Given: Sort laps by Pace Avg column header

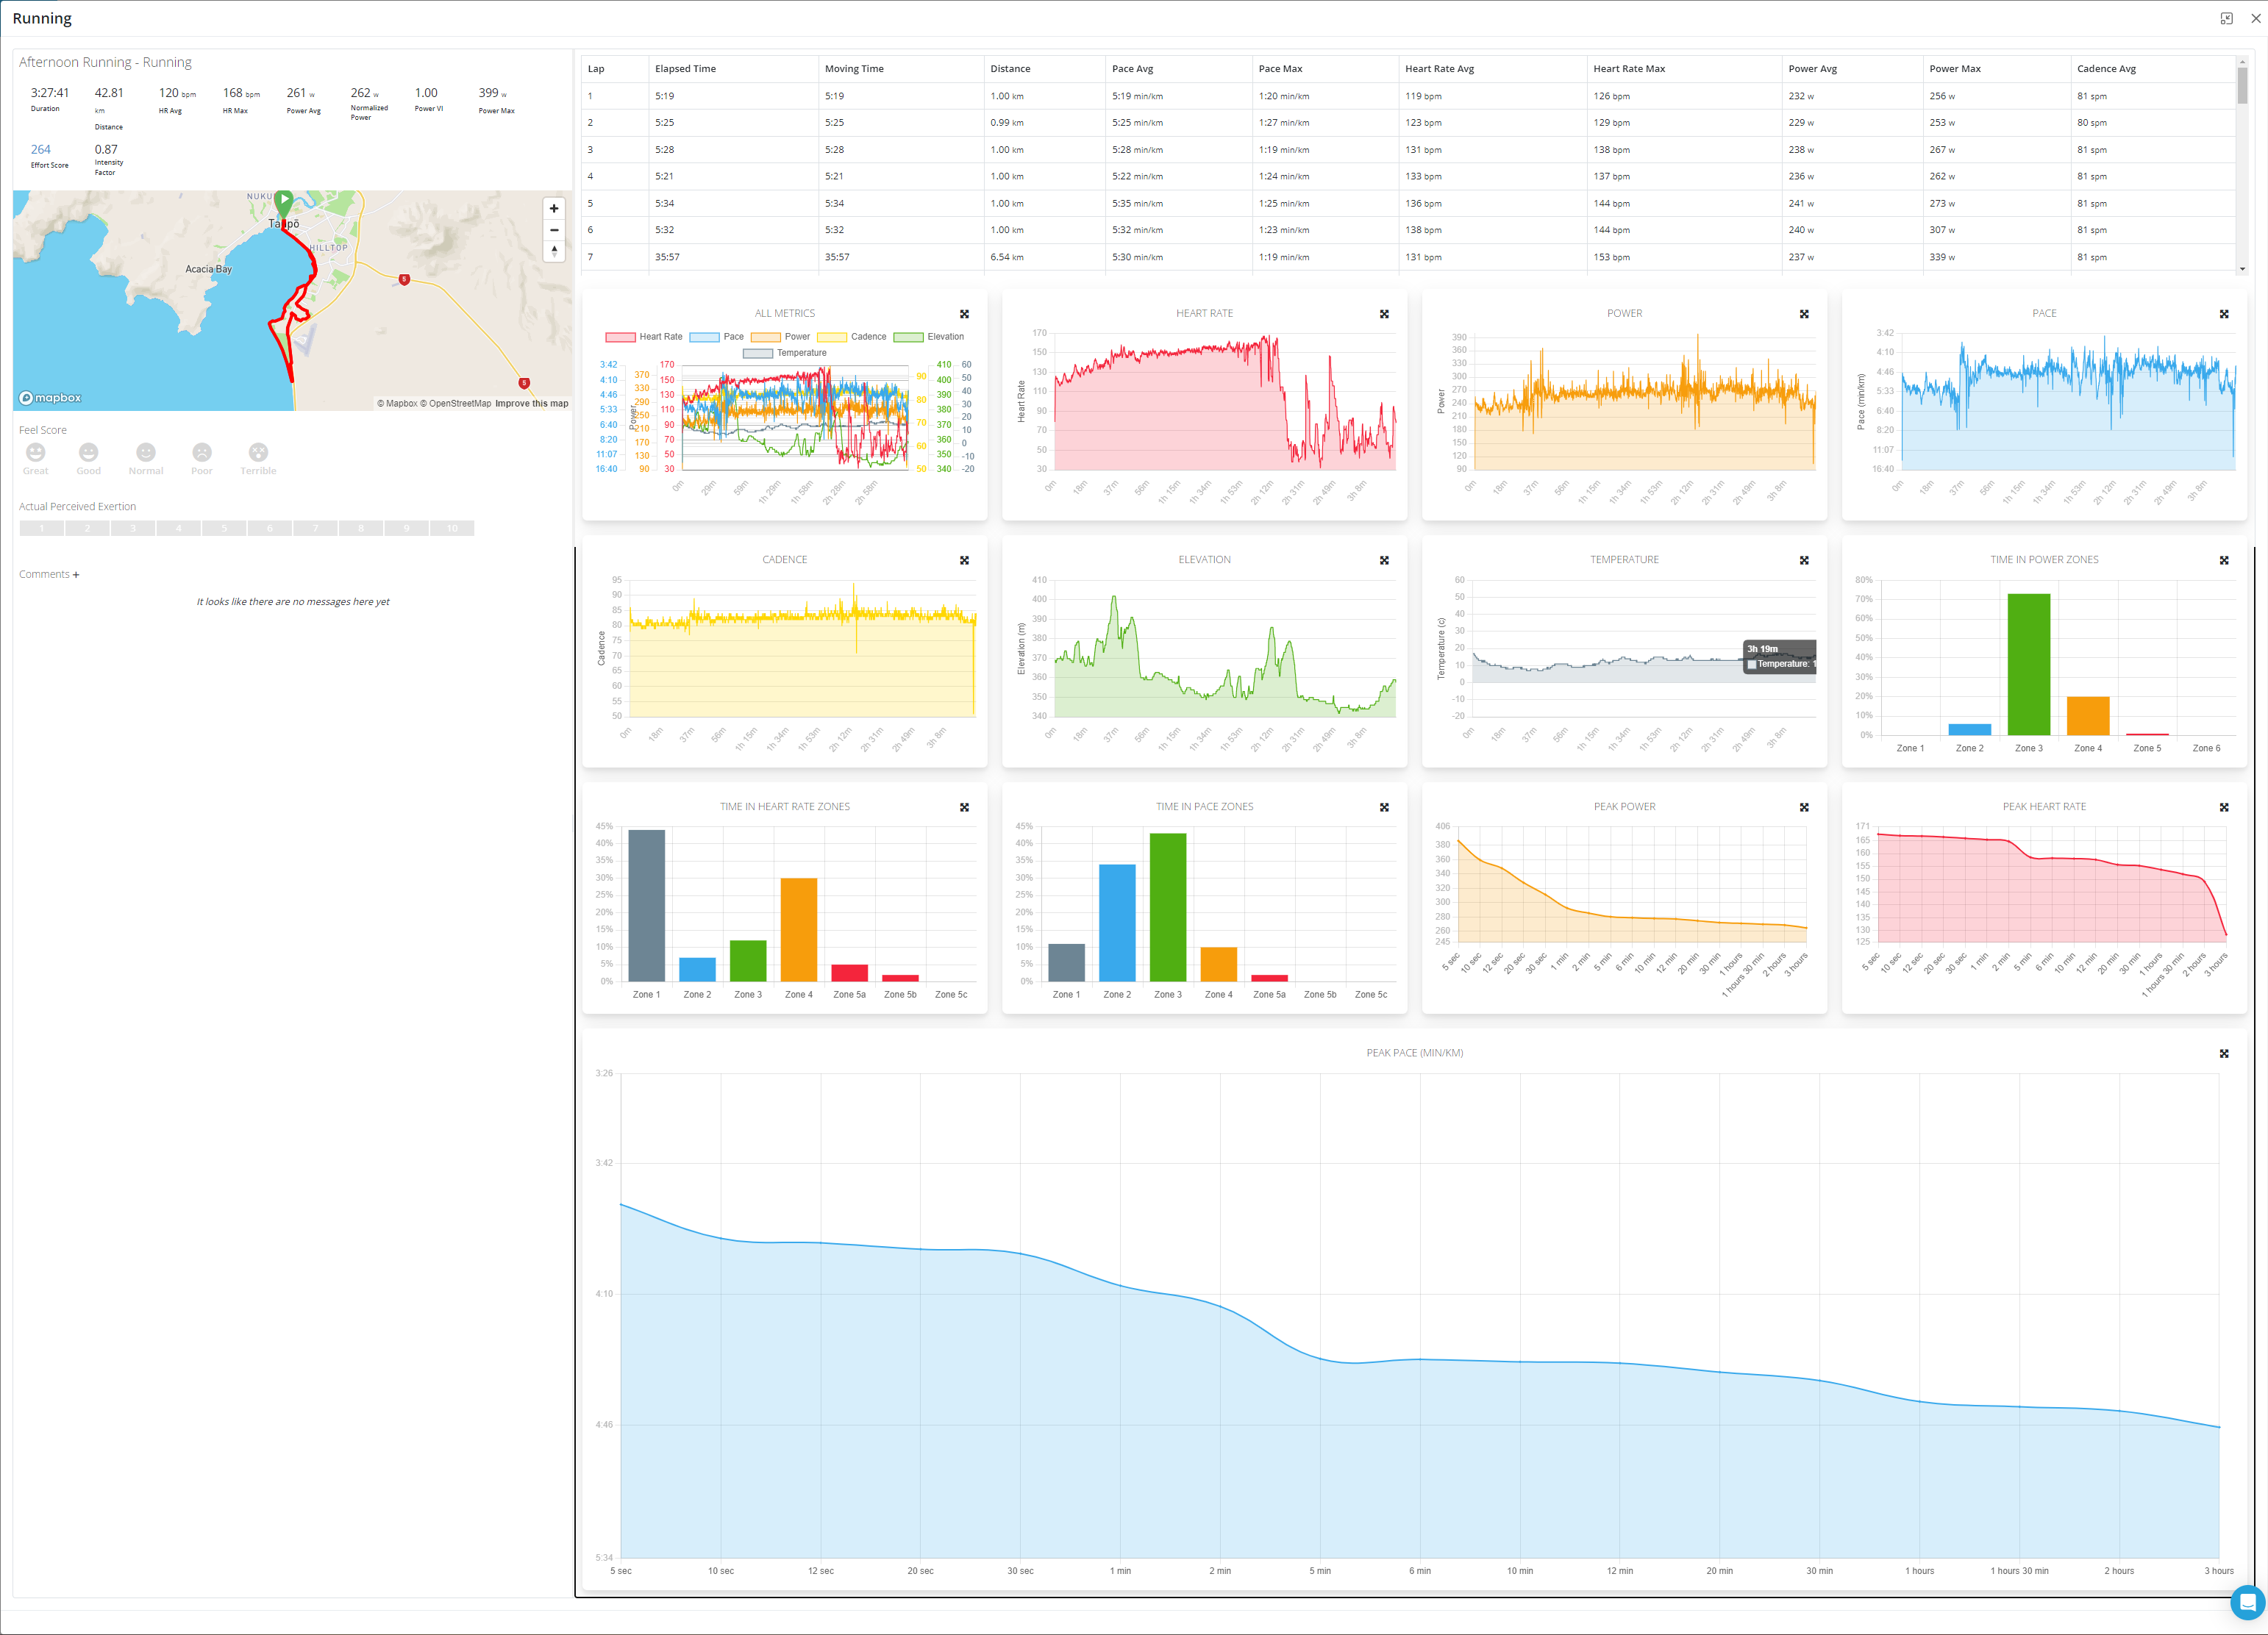Looking at the screenshot, I should click(1132, 69).
